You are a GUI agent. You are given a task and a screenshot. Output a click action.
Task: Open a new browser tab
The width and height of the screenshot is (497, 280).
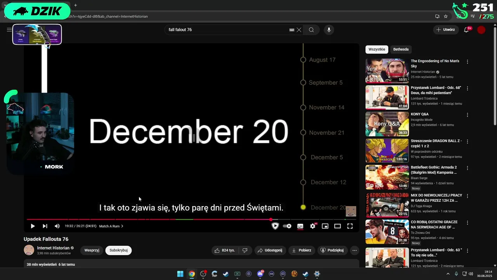(x=75, y=5)
